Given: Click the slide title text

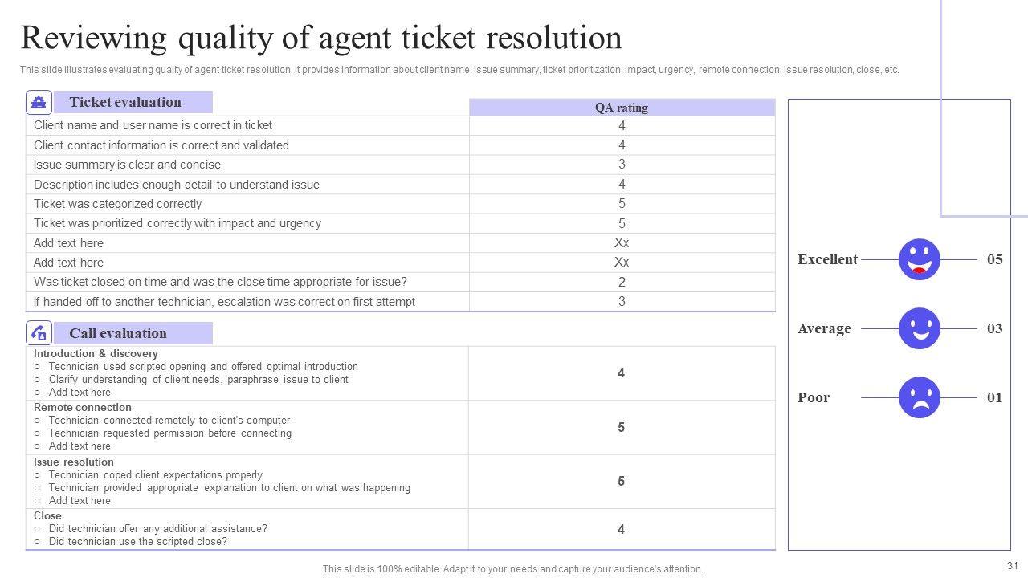Looking at the screenshot, I should point(321,38).
